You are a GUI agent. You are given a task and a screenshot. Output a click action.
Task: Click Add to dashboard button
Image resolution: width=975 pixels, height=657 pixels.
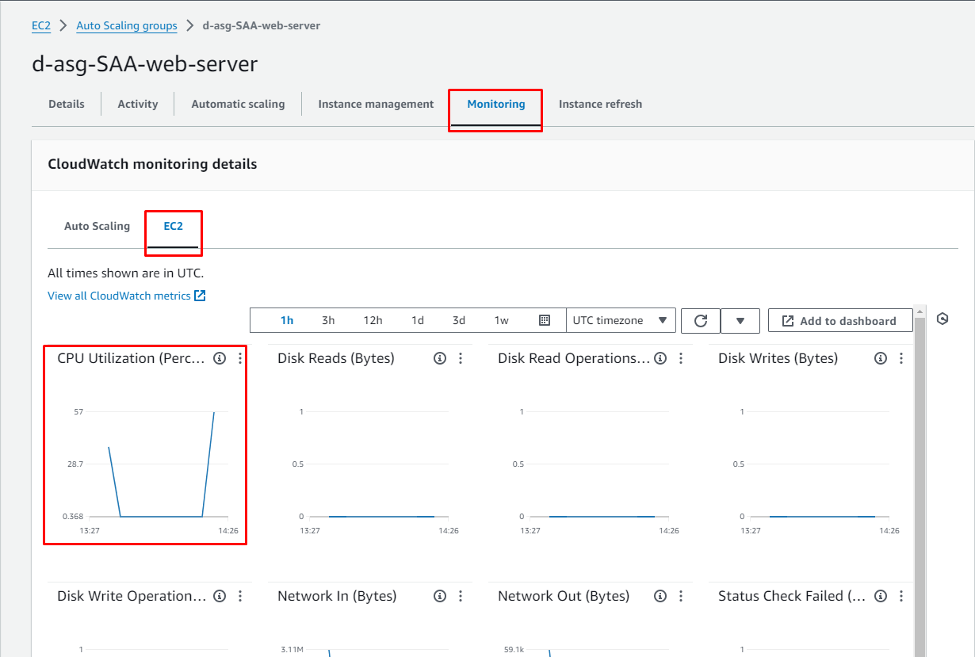tap(839, 321)
